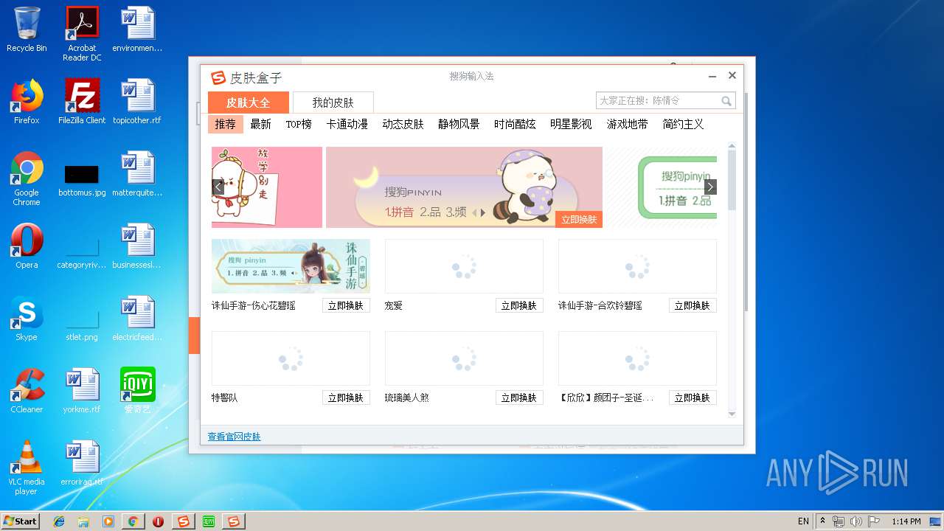Open Opera desktop shortcut

click(x=27, y=246)
